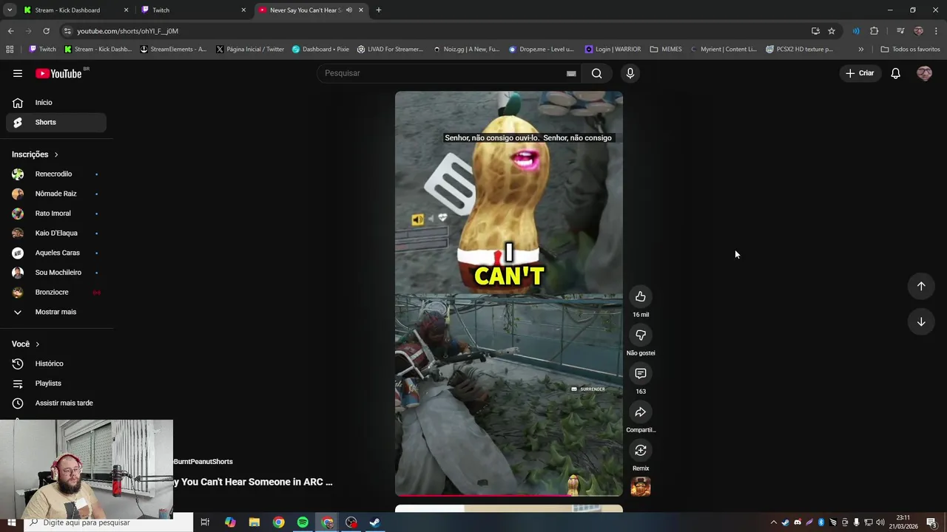The height and width of the screenshot is (532, 947).
Task: Open a new browser tab
Action: tap(378, 10)
